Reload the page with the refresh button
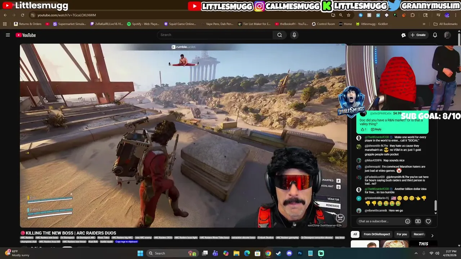Viewport: 461px width, 259px height. click(22, 15)
